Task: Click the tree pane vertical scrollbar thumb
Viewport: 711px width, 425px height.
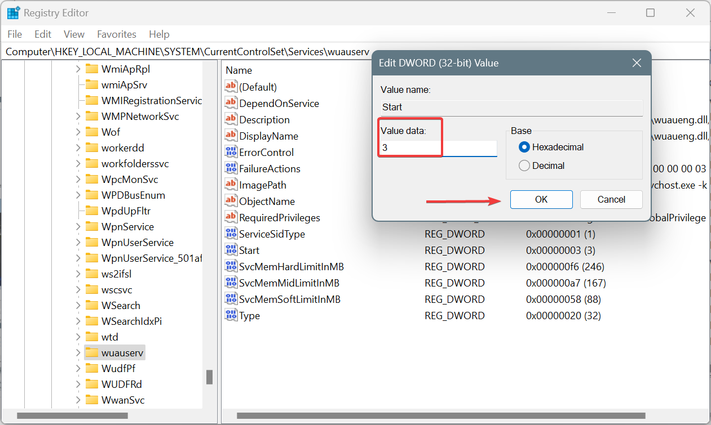Action: [209, 377]
